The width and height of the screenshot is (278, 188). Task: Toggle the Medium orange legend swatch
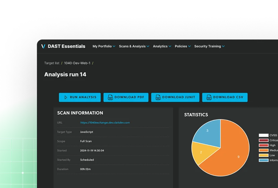point(264,150)
